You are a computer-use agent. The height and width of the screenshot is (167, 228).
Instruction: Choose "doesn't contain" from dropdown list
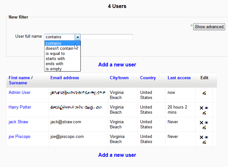59,49
